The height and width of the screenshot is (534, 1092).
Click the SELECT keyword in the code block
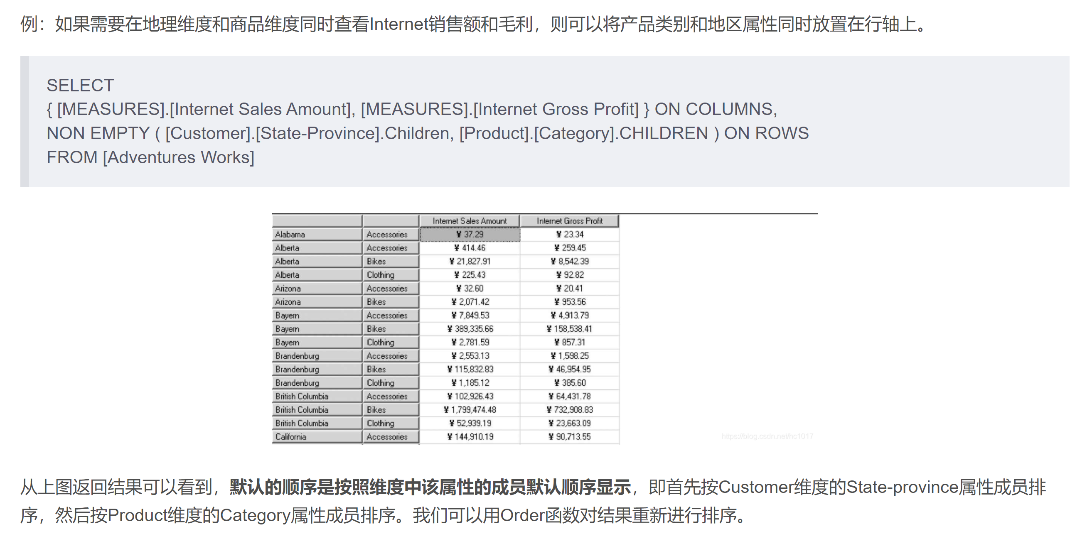coord(80,86)
